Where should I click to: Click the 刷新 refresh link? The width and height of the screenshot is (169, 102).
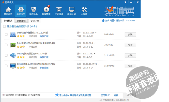[x=116, y=95]
